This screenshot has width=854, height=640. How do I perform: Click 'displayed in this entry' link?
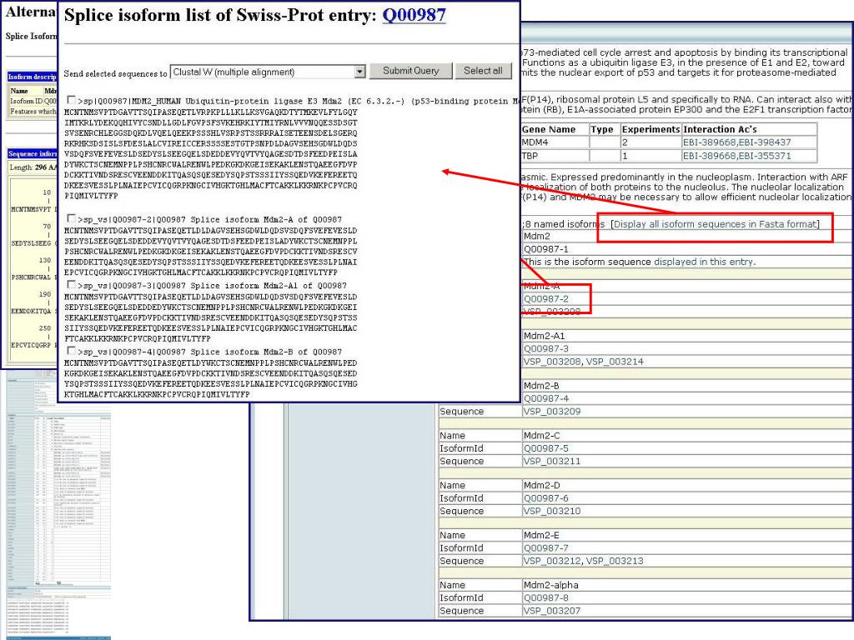[x=704, y=262]
